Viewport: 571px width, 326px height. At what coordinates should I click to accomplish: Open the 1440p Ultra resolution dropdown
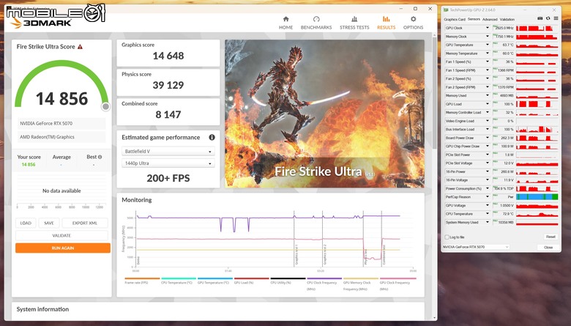168,163
